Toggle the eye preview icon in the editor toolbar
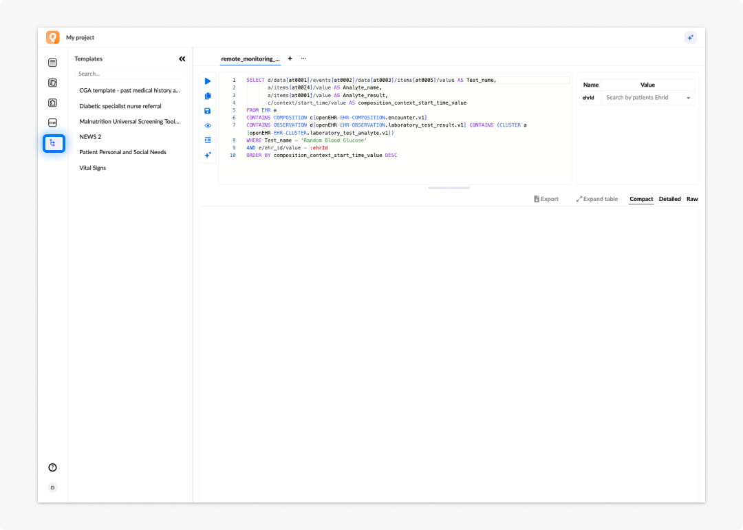The image size is (743, 530). pyautogui.click(x=208, y=126)
